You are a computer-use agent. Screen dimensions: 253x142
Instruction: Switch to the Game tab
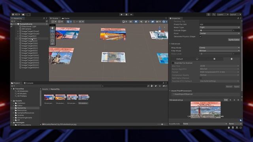click(x=66, y=19)
